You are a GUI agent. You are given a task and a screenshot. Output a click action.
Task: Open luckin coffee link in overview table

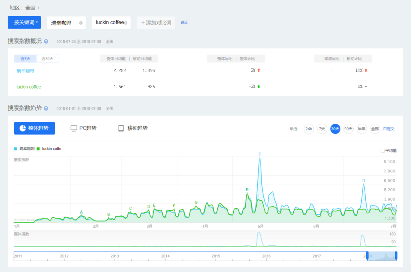tap(29, 87)
